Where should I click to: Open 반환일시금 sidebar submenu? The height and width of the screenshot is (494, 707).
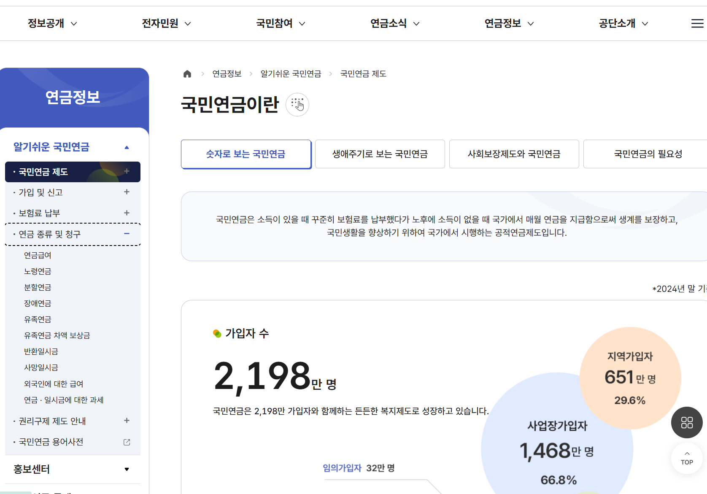click(41, 351)
